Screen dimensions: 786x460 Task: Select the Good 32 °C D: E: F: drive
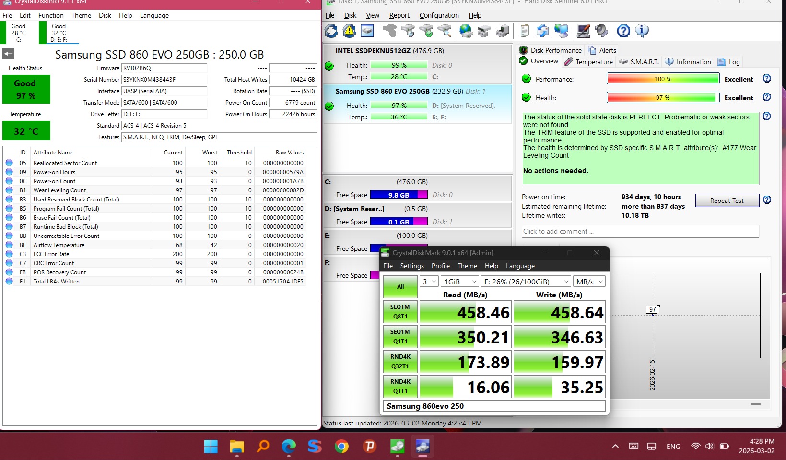59,33
